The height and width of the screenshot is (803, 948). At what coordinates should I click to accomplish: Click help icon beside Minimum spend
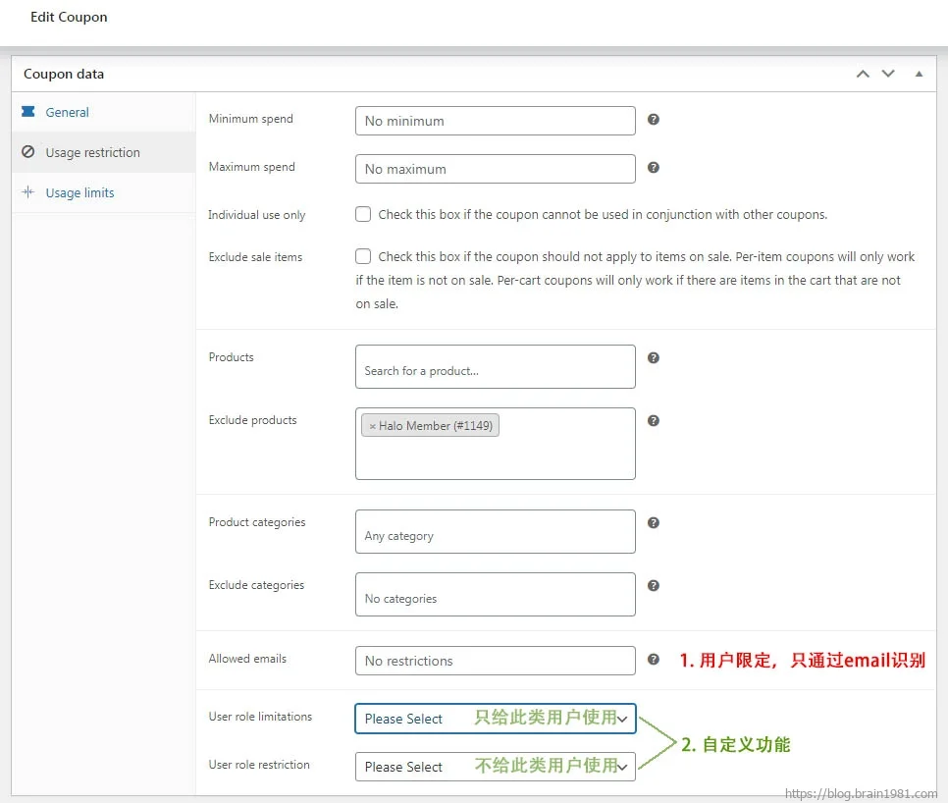point(654,120)
